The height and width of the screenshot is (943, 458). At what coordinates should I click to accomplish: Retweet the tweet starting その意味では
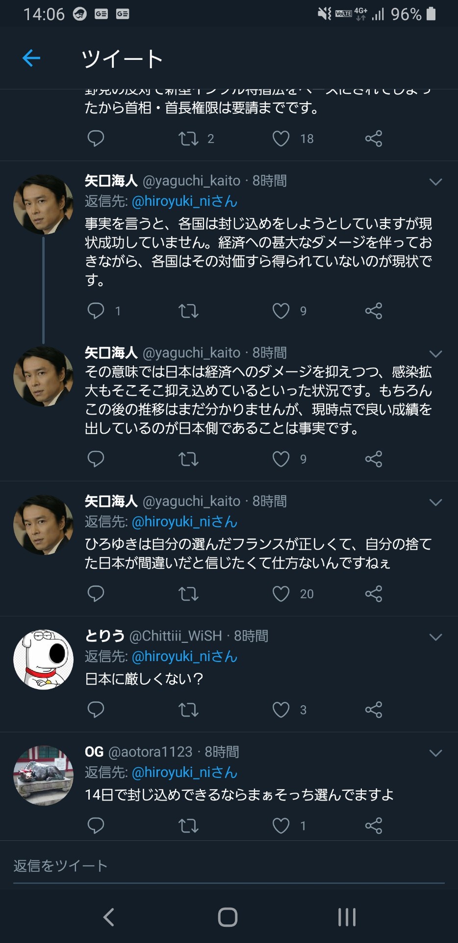(188, 459)
